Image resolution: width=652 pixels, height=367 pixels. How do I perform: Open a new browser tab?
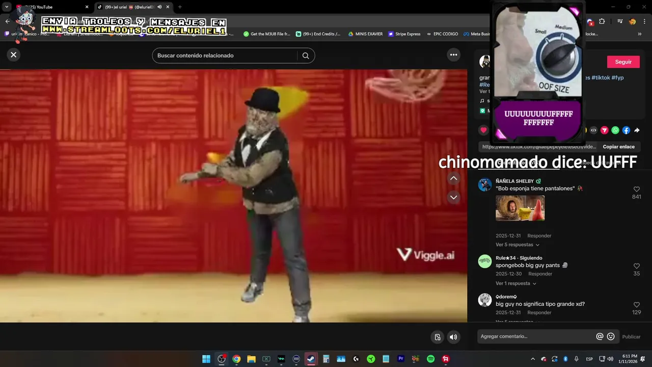(x=180, y=7)
